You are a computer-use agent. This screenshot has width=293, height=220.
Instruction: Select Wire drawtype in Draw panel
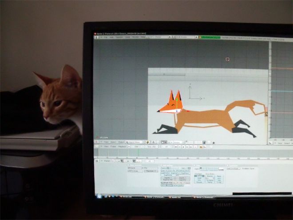point(199,180)
